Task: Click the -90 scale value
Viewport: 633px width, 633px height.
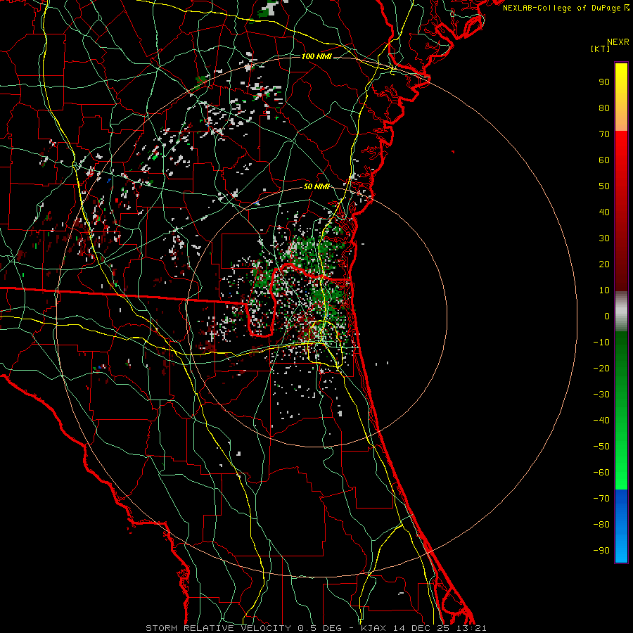Action: 601,551
